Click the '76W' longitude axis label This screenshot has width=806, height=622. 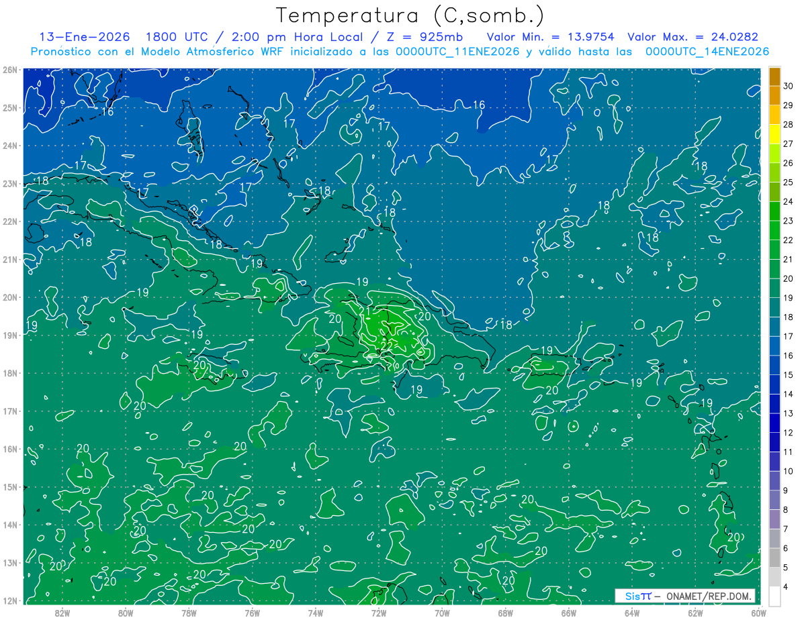(x=253, y=612)
